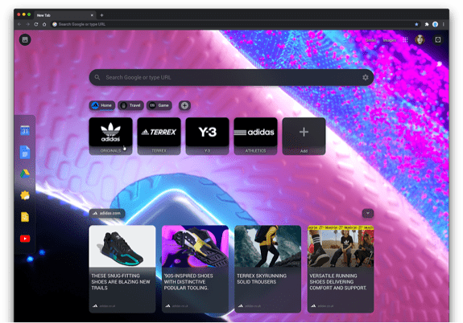The width and height of the screenshot is (463, 323).
Task: Launch YouTube from the sidebar
Action: click(25, 239)
